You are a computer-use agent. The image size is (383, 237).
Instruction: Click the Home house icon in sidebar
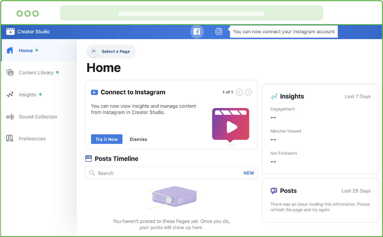[10, 50]
